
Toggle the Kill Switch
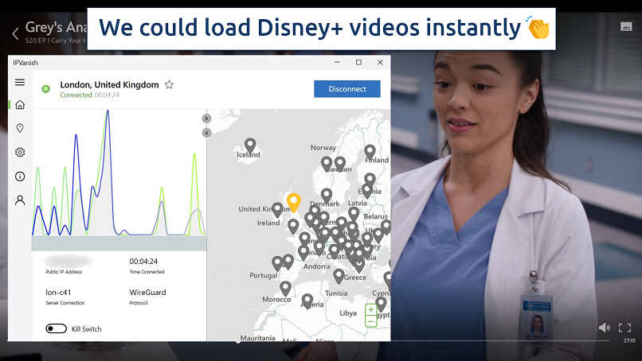tap(56, 328)
